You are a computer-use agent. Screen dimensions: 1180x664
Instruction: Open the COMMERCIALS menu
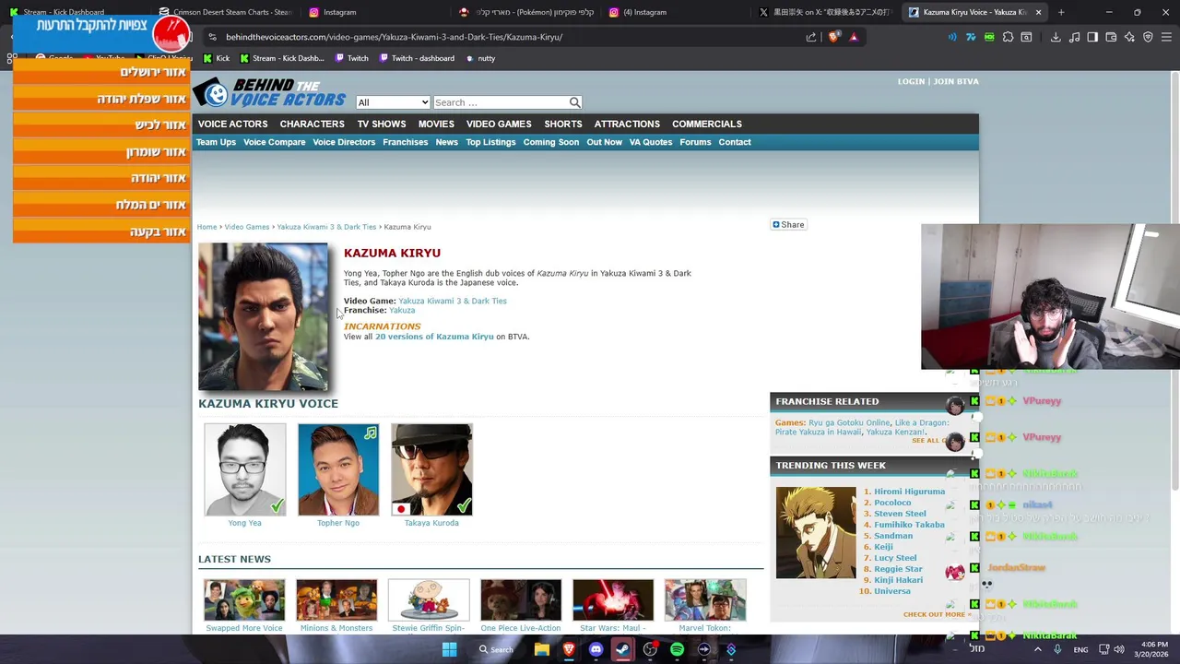pos(707,124)
